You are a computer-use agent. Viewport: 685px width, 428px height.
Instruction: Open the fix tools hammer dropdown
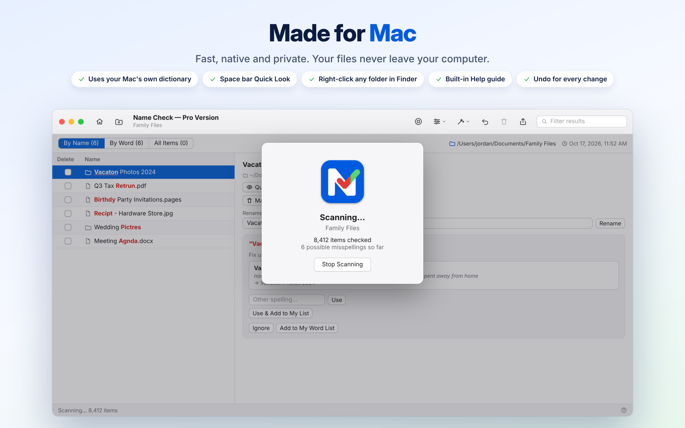click(x=463, y=121)
